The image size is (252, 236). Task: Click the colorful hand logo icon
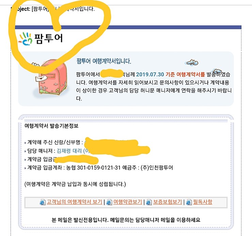point(25,39)
